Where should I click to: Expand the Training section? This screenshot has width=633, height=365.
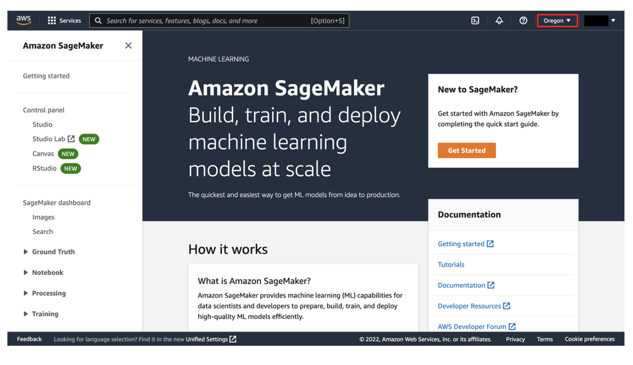coord(26,314)
